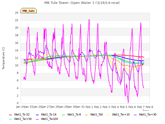Click the chart title text

click(x=82, y=3)
